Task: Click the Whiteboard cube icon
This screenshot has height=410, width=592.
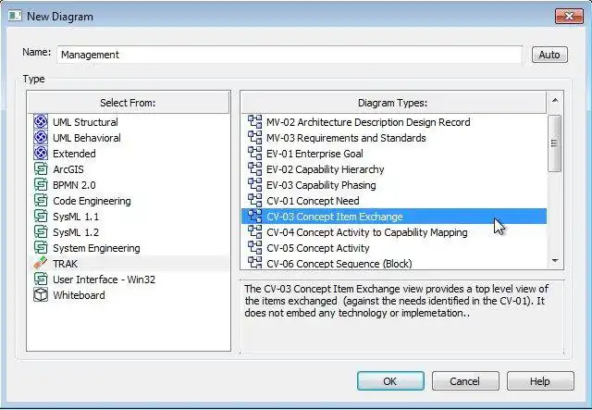Action: (x=40, y=295)
